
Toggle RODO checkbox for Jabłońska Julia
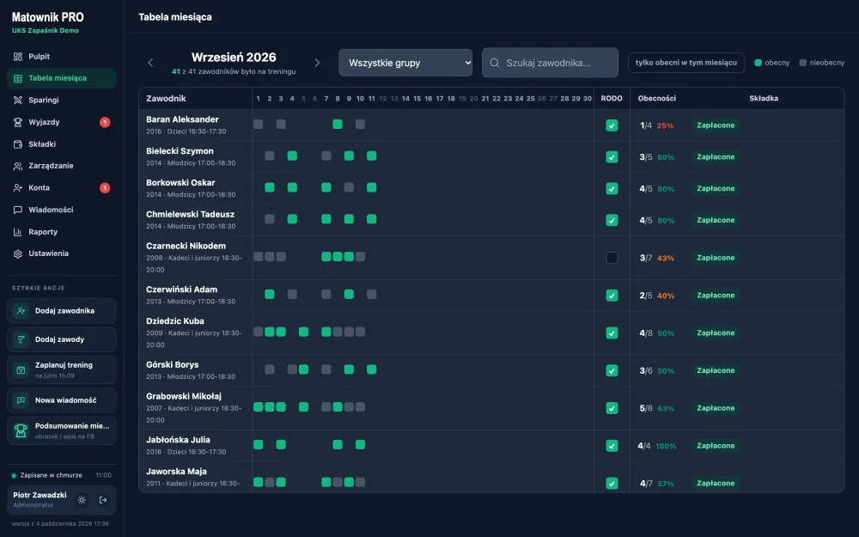pyautogui.click(x=612, y=446)
